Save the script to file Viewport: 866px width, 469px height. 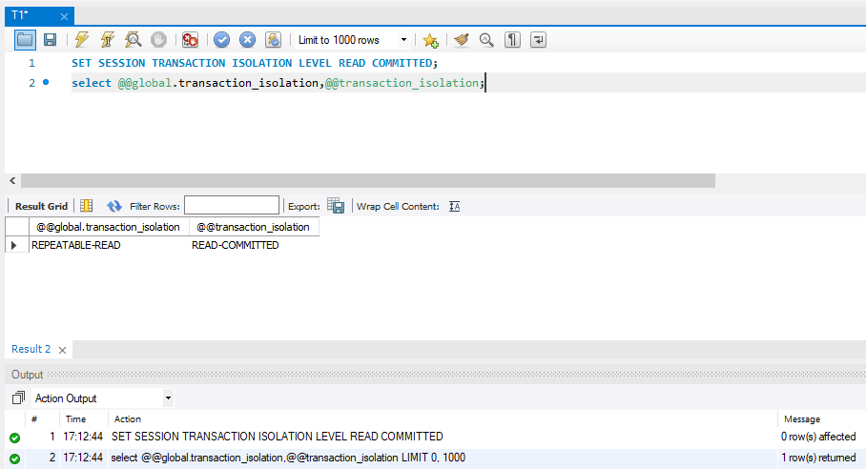[51, 40]
